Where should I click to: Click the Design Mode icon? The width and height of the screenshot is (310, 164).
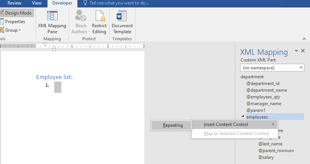tap(2, 13)
